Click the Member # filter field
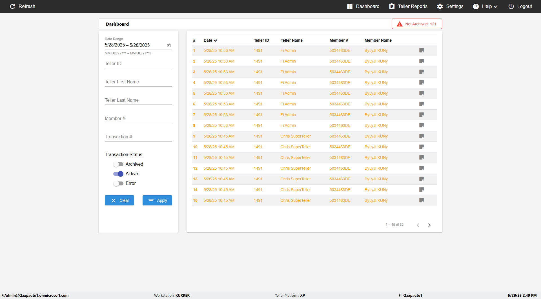Screen dimensions: 541x299 pos(138,119)
